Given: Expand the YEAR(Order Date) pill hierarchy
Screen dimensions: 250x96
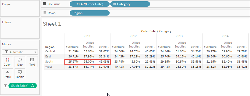Looking at the screenshot, I should 74,4.
